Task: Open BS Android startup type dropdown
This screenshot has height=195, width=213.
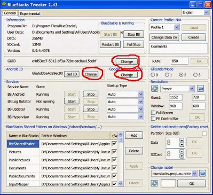Action: 141,94
